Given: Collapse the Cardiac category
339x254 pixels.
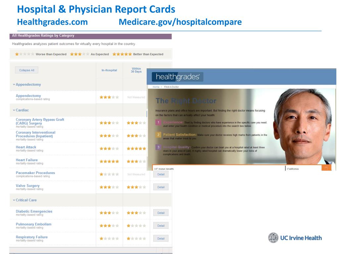Looking at the screenshot, I should pyautogui.click(x=21, y=110).
